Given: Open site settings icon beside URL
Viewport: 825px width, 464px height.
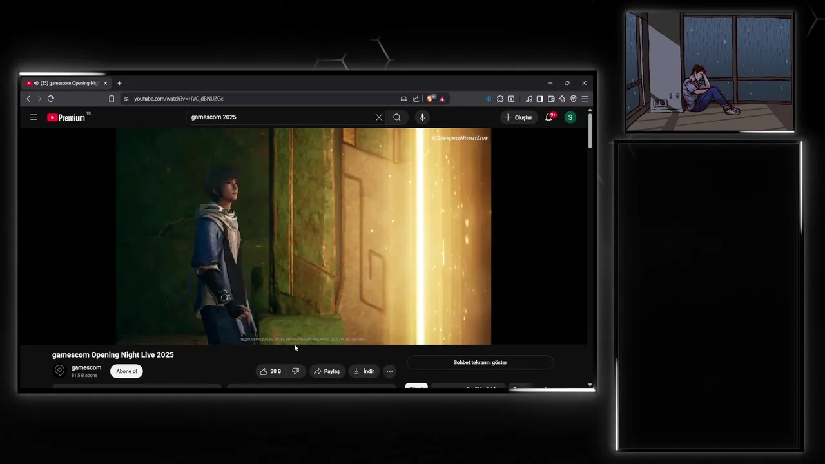Looking at the screenshot, I should [126, 99].
